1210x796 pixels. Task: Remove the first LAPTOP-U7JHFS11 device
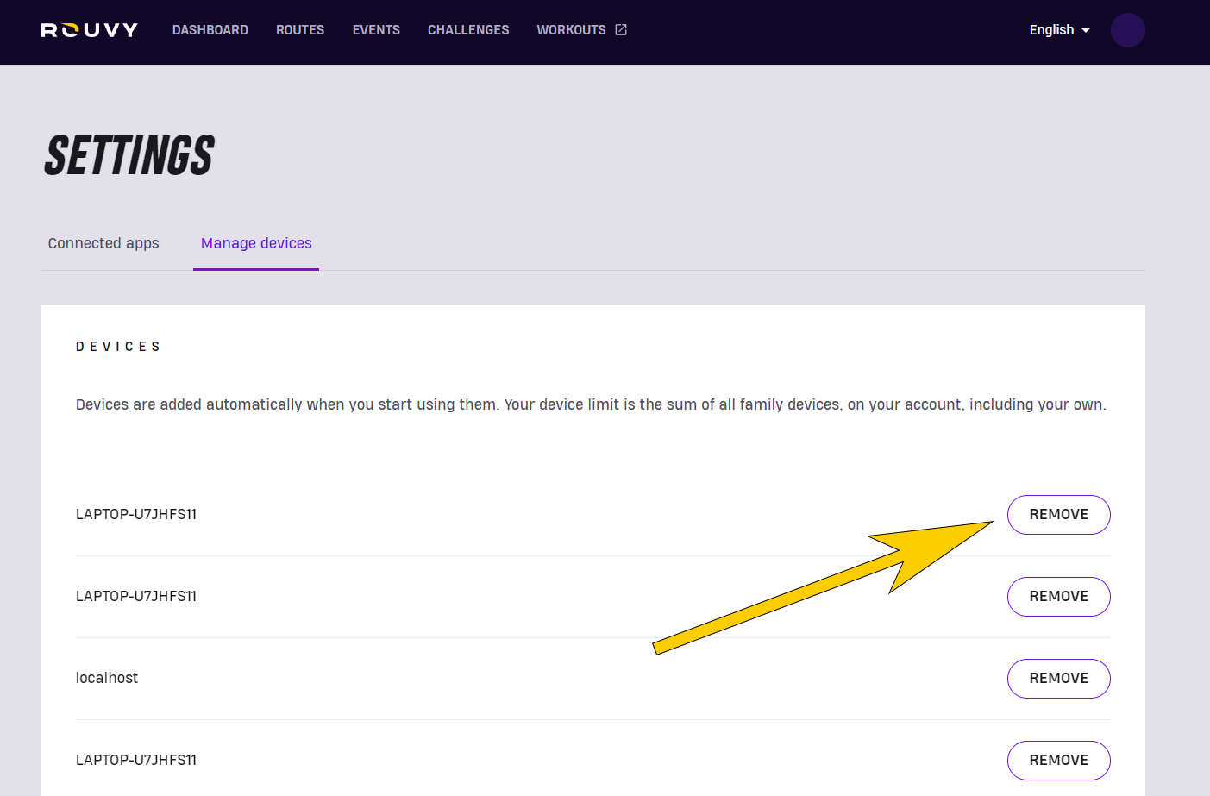click(x=1058, y=515)
